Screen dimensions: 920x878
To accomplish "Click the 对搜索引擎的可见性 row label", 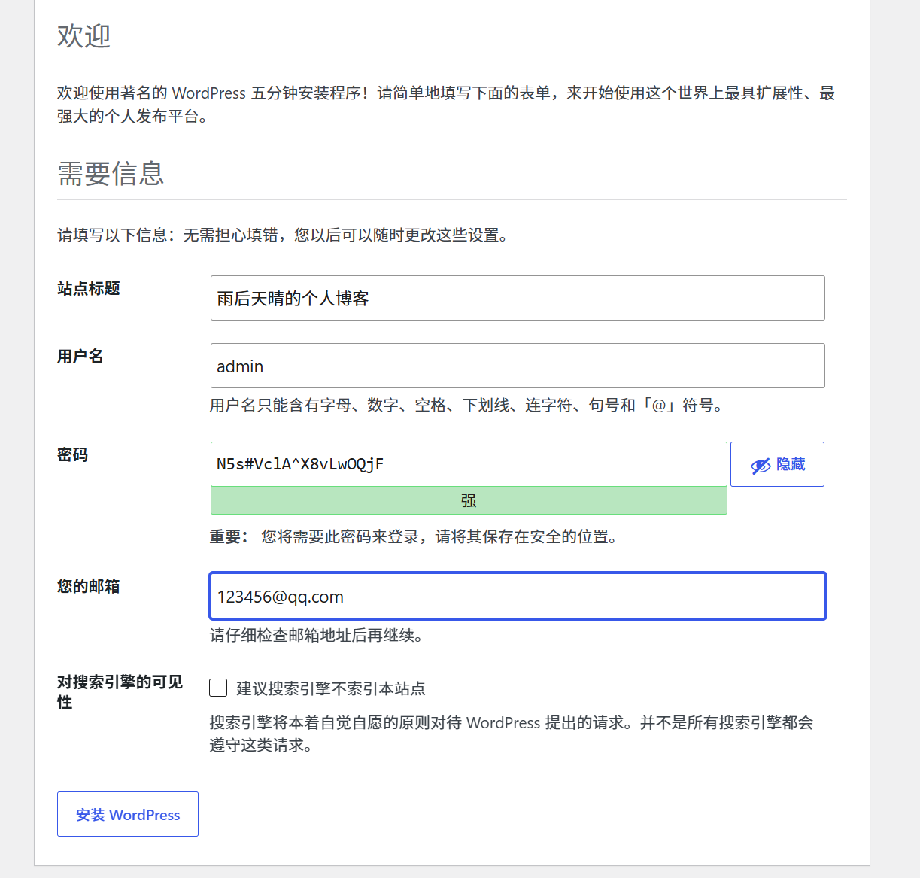I will (120, 692).
